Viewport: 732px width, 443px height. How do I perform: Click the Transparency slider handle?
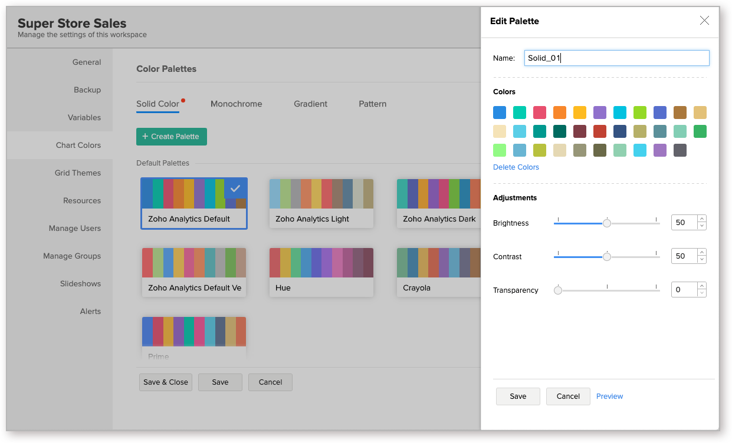click(x=558, y=290)
